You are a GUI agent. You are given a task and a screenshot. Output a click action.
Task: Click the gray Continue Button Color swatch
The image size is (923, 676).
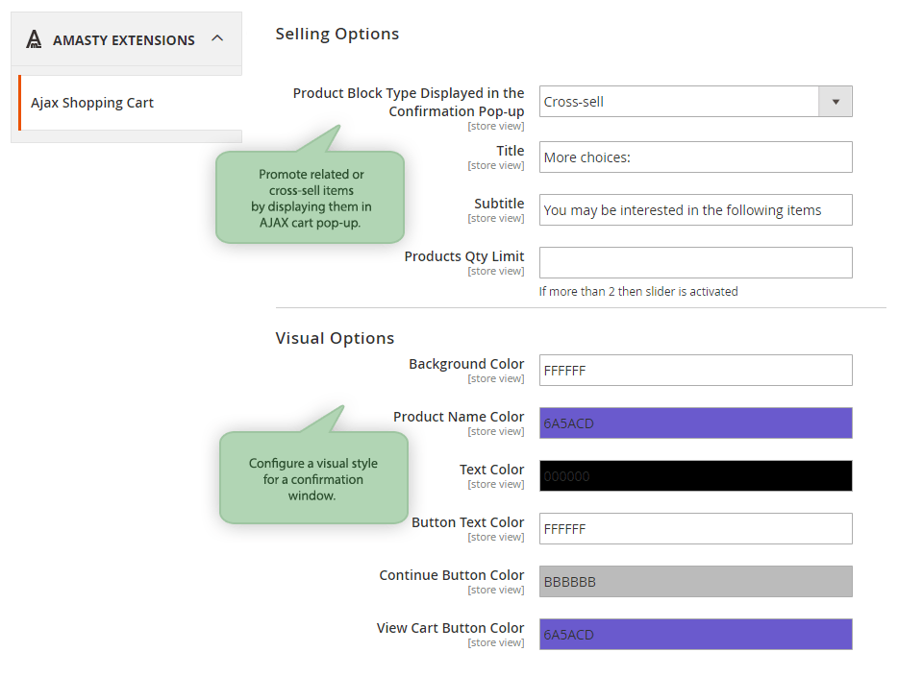[695, 582]
